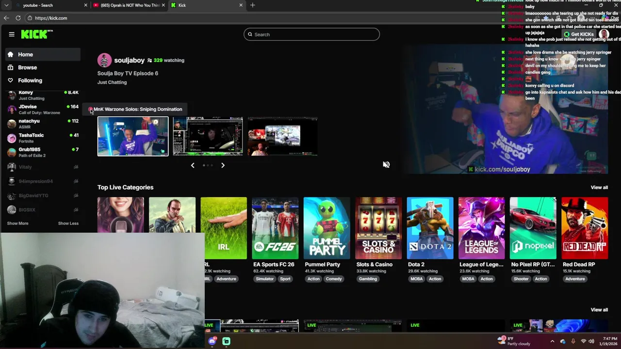Open offline BigDavidYTG channel
The height and width of the screenshot is (349, 621).
click(x=43, y=195)
